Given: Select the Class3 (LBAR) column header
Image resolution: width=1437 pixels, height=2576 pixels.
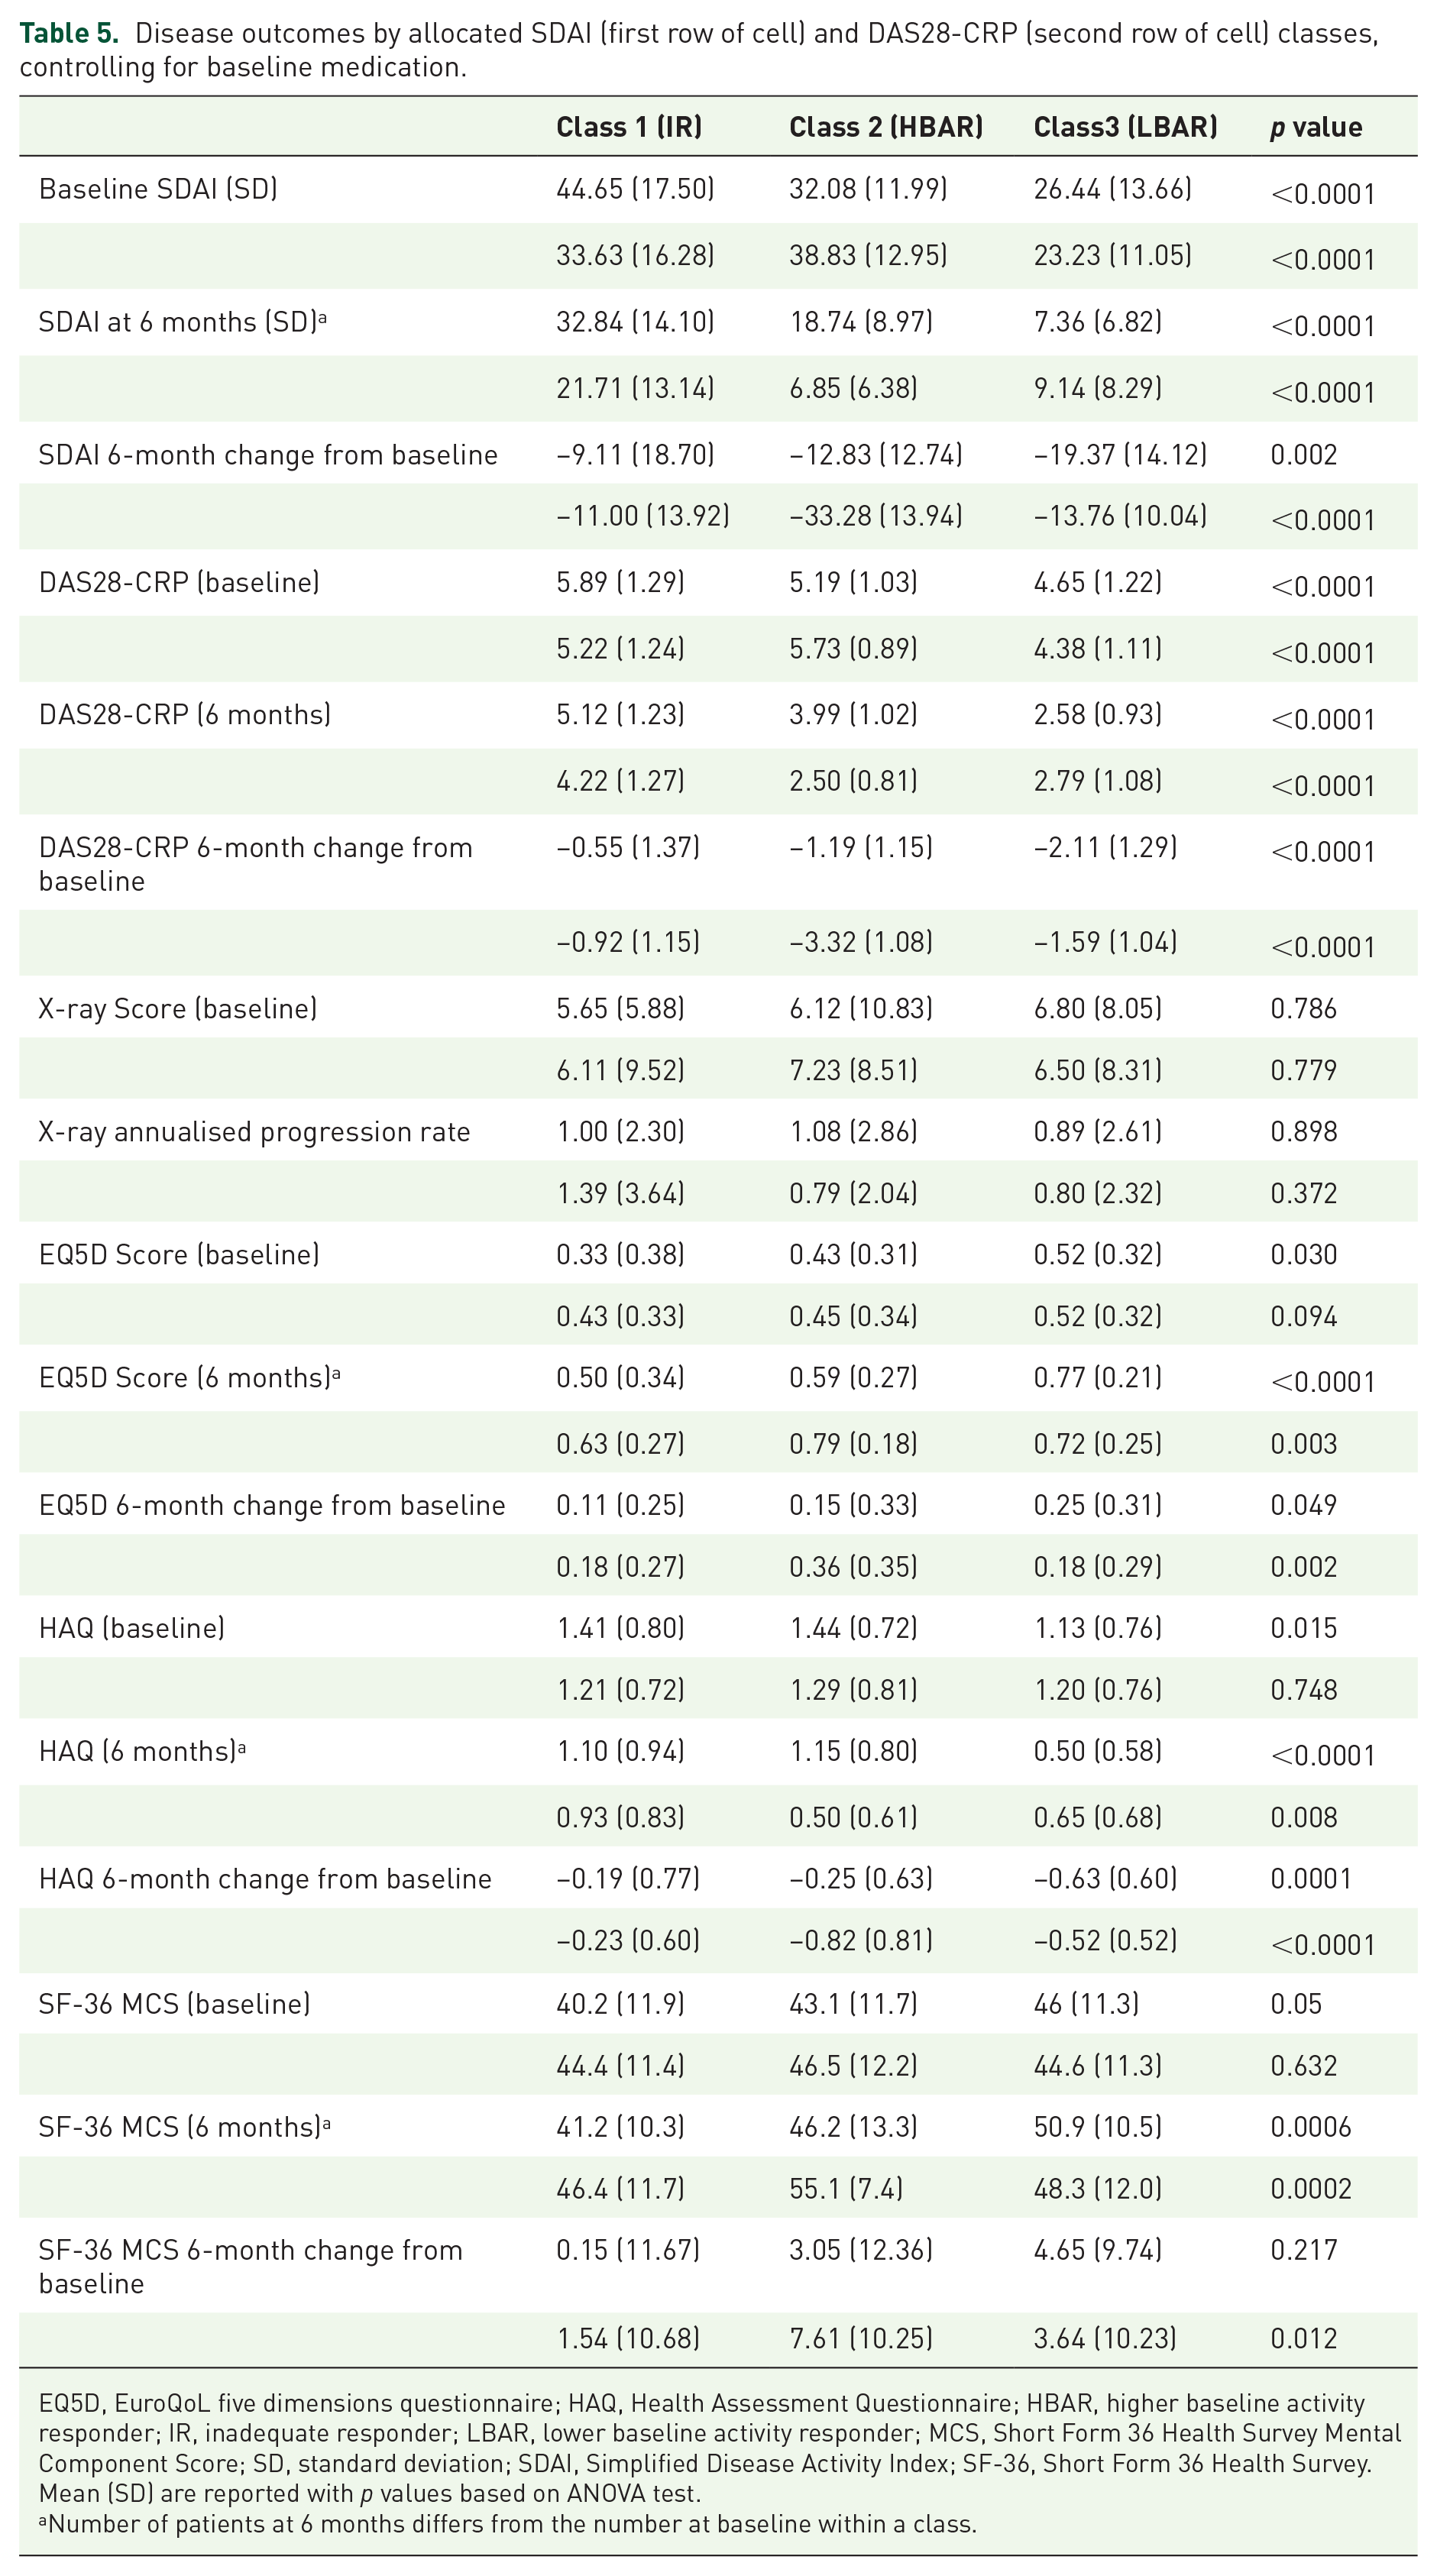Looking at the screenshot, I should (x=1126, y=127).
